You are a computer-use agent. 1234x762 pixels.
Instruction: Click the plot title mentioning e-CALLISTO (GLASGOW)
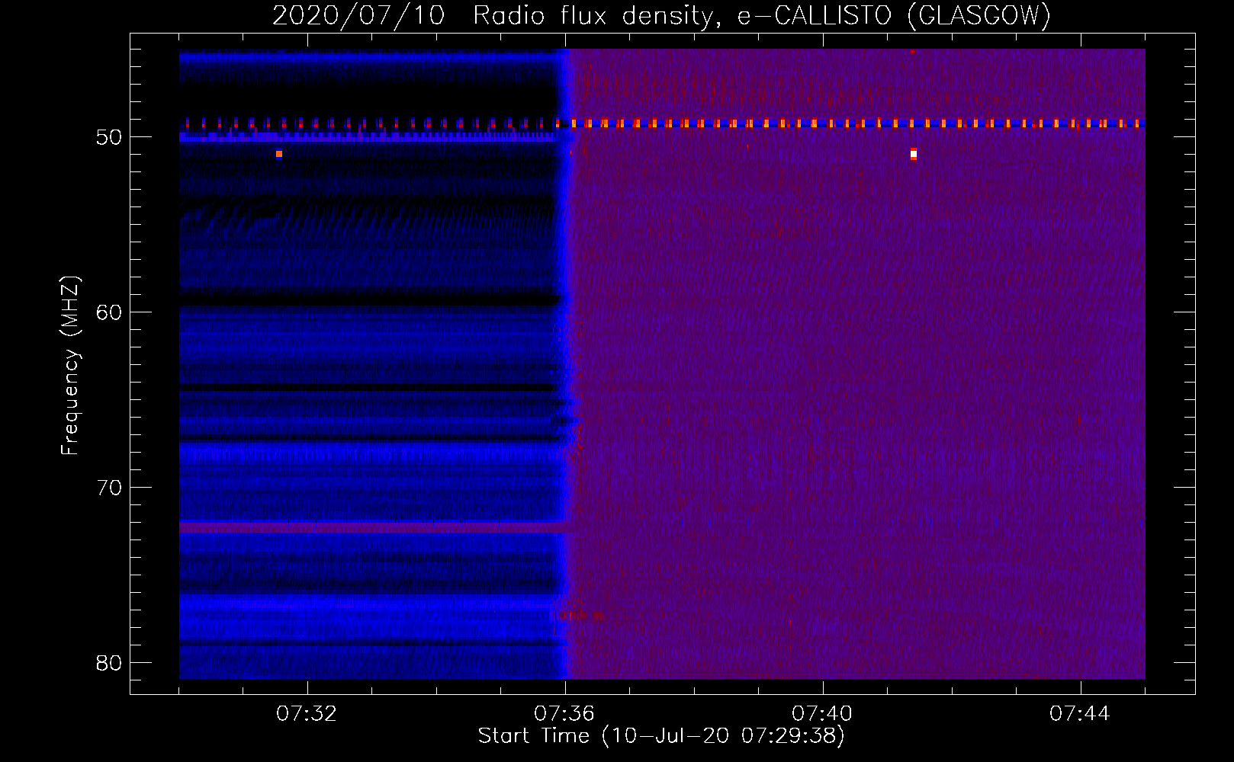[661, 15]
